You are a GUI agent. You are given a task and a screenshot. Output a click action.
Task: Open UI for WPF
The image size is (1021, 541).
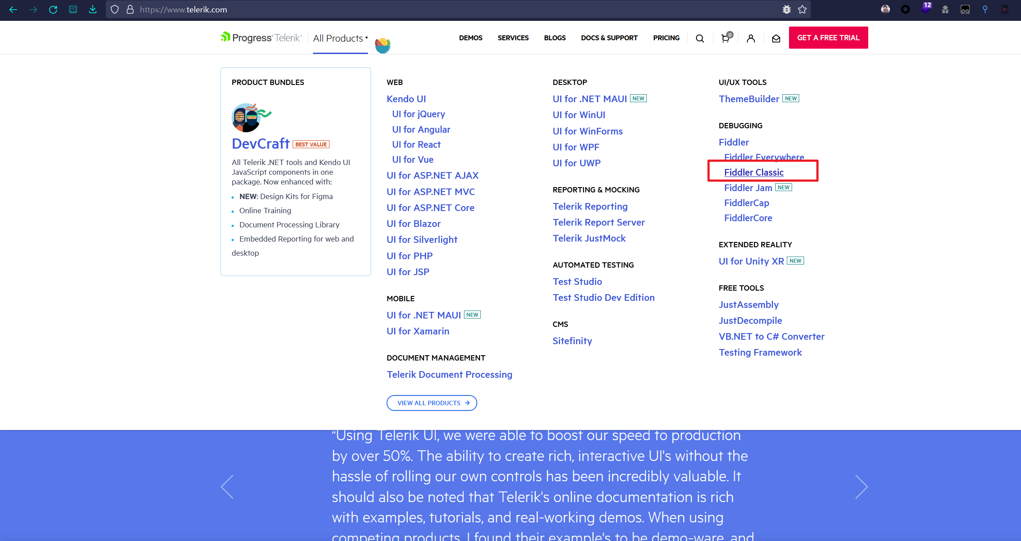click(576, 147)
